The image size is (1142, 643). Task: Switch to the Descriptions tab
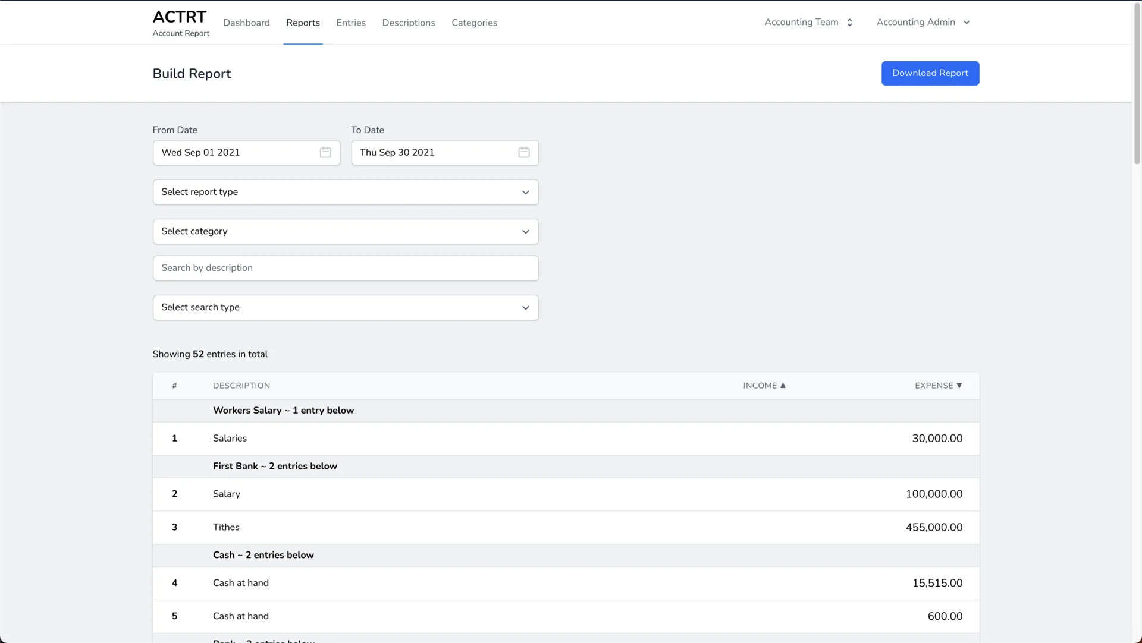point(409,23)
